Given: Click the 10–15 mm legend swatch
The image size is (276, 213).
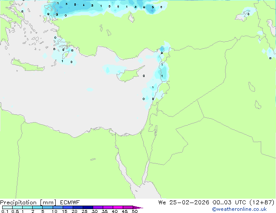Looking at the screenshot, I should [x=58, y=207].
